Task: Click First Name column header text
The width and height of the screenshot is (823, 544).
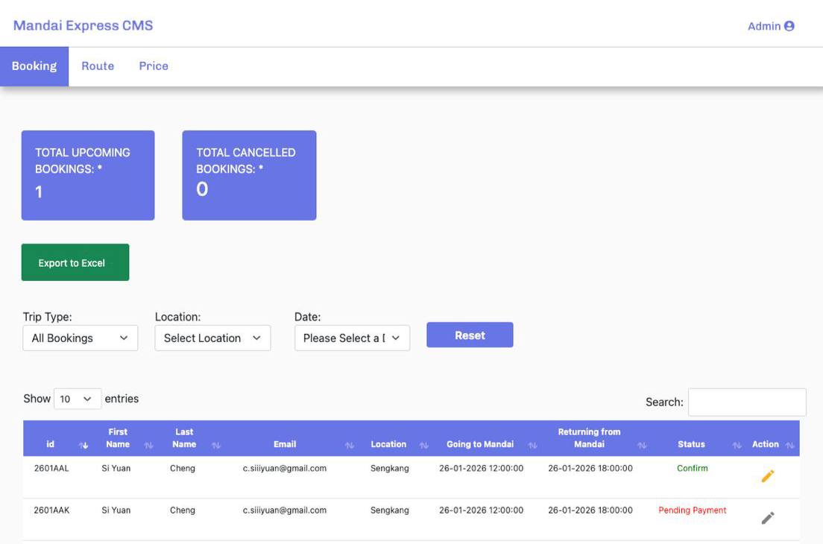Action: pyautogui.click(x=118, y=437)
